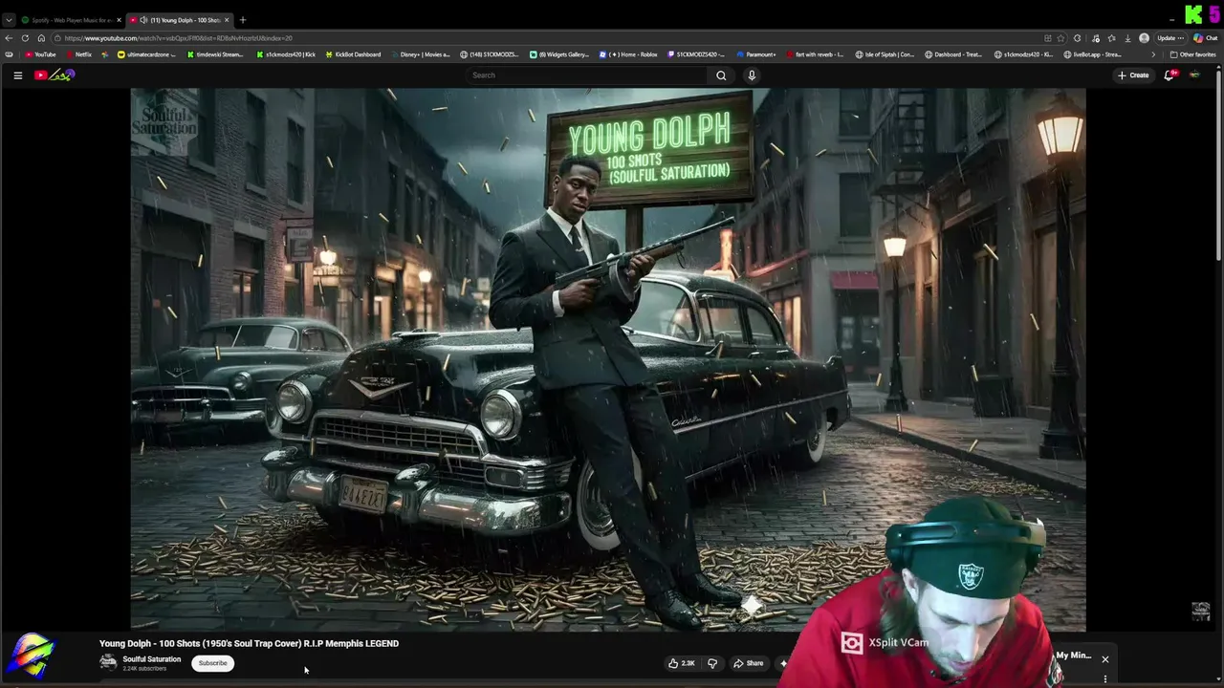
Task: Open the favorites bar manager icon
Action: pyautogui.click(x=9, y=54)
